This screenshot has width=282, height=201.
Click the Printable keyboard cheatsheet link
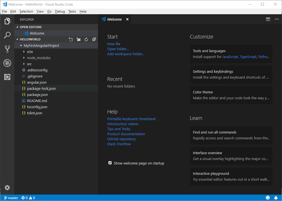(131, 119)
